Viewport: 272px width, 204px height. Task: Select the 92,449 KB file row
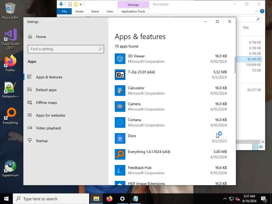pyautogui.click(x=249, y=59)
